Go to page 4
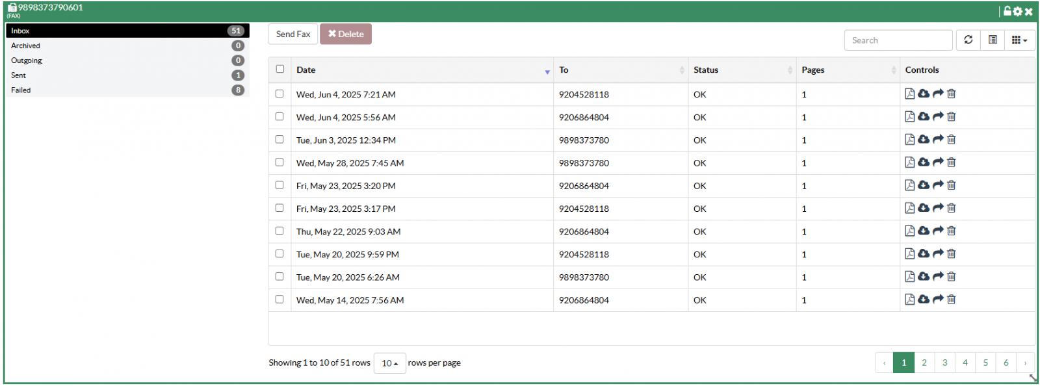This screenshot has width=1040, height=386. coord(965,363)
